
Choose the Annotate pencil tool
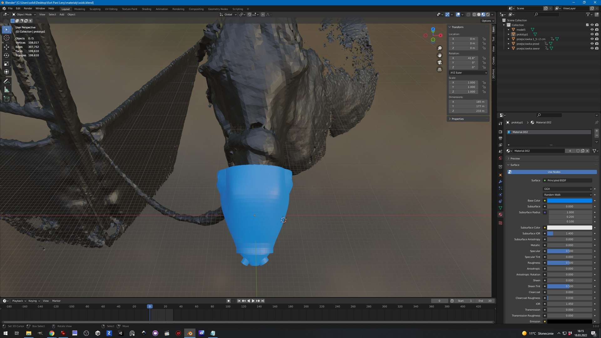coord(6,81)
